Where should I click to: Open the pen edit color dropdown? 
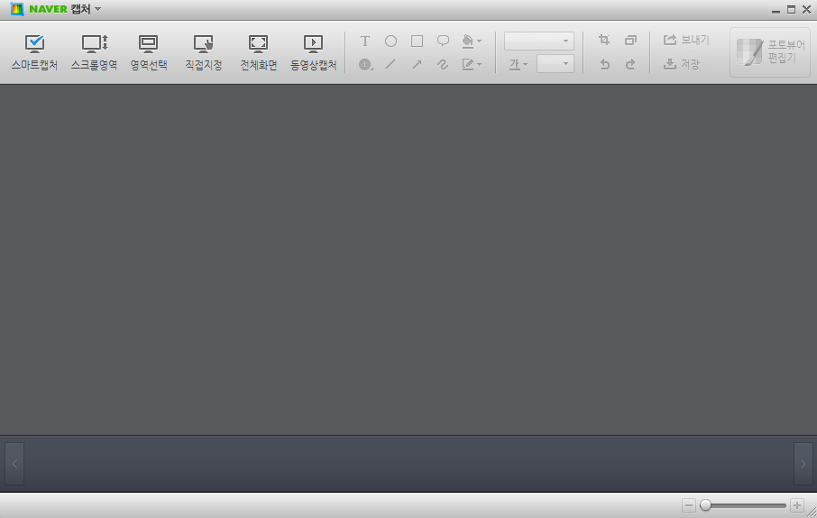pos(472,64)
